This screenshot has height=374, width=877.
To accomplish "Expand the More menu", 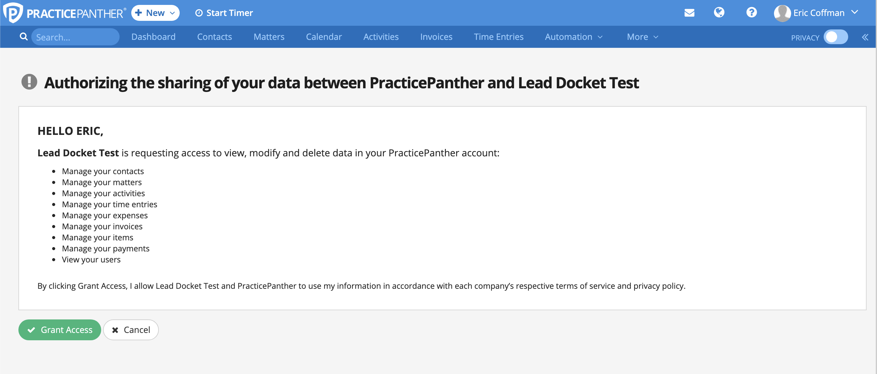I will 642,37.
